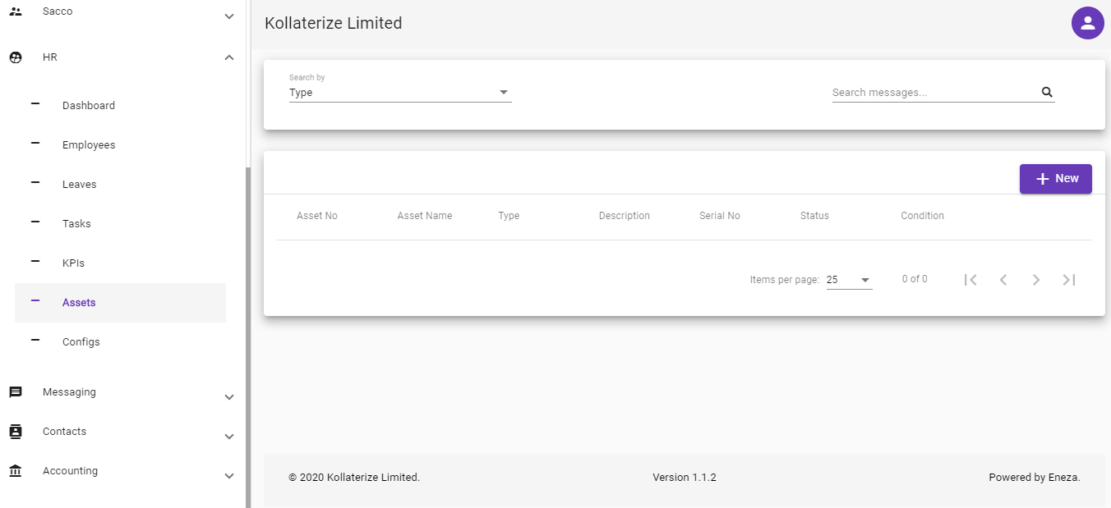
Task: Open the Search by Type dropdown
Action: click(x=400, y=93)
